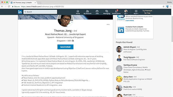This screenshot has width=173, height=97.
Task: Reload the page with refresh icon
Action: (x=9, y=6)
